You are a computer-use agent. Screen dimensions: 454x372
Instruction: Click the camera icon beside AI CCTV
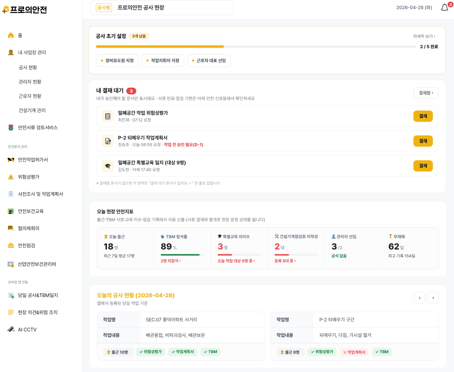(x=11, y=329)
